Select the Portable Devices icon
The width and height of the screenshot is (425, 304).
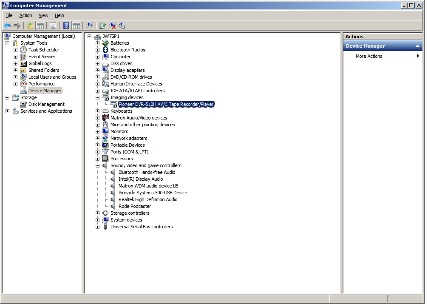pos(105,145)
